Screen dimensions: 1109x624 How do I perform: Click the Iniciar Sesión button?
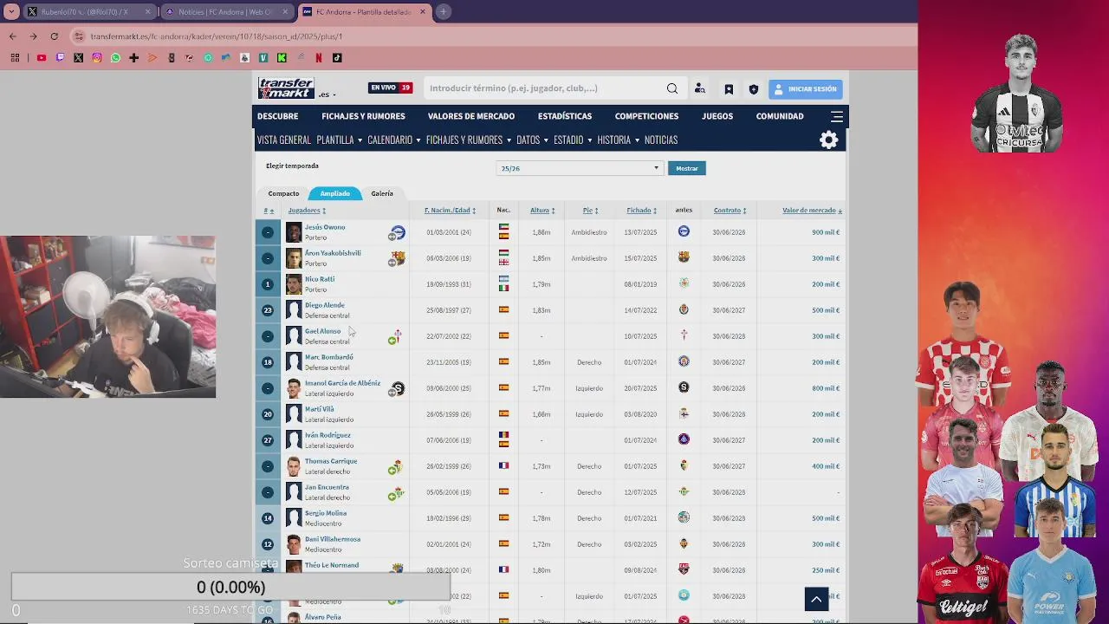(805, 89)
